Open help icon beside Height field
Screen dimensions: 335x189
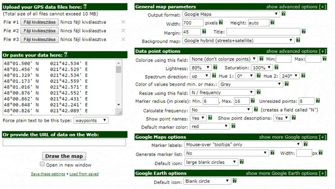tap(272, 22)
